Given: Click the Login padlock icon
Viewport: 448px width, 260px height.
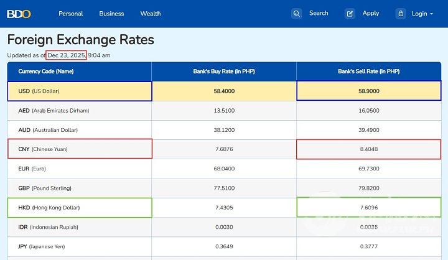Looking at the screenshot, I should point(401,14).
